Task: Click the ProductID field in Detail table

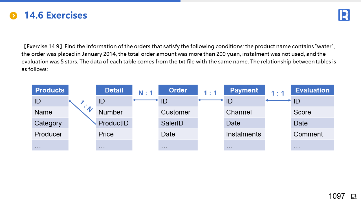Action: click(114, 123)
